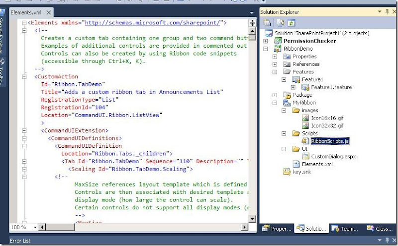Click Show All Files icon in Solution Explorer

click(282, 22)
